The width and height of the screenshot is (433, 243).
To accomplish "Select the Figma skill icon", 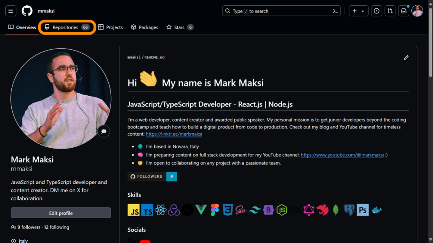I will coord(214,210).
